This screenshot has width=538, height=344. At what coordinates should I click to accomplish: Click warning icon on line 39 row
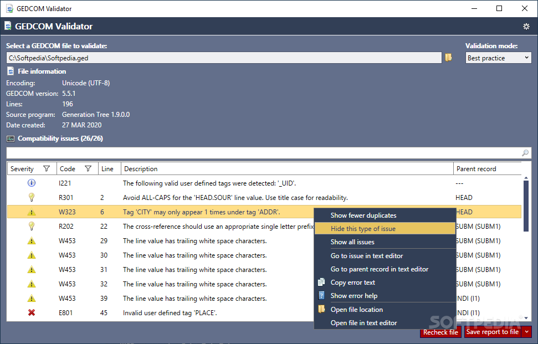click(31, 299)
